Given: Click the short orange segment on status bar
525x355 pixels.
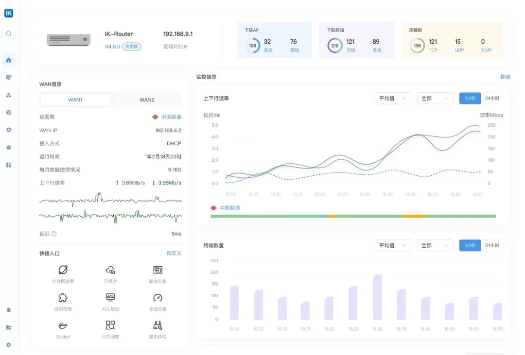Looking at the screenshot, I should tap(333, 217).
